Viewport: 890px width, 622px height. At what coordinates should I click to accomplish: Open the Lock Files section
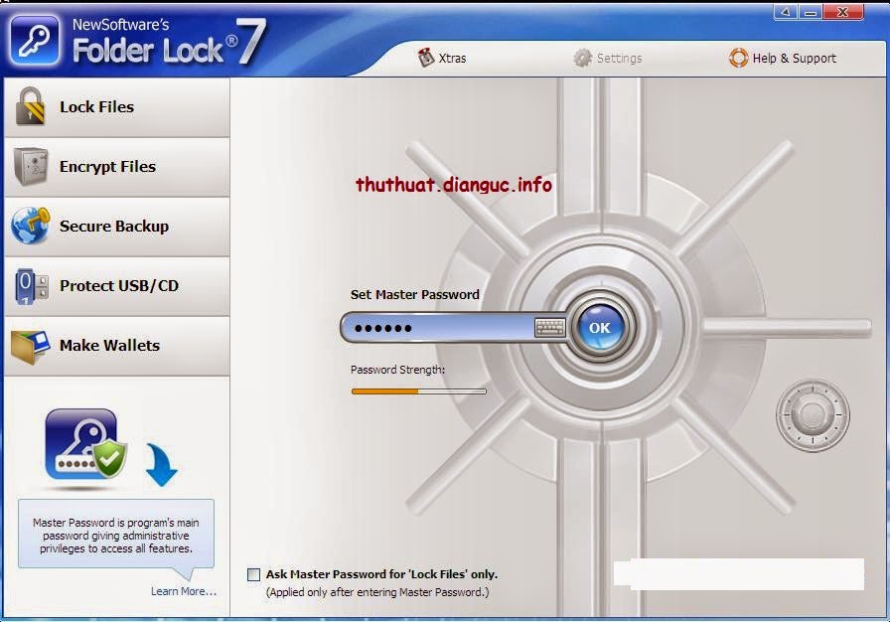pos(117,107)
